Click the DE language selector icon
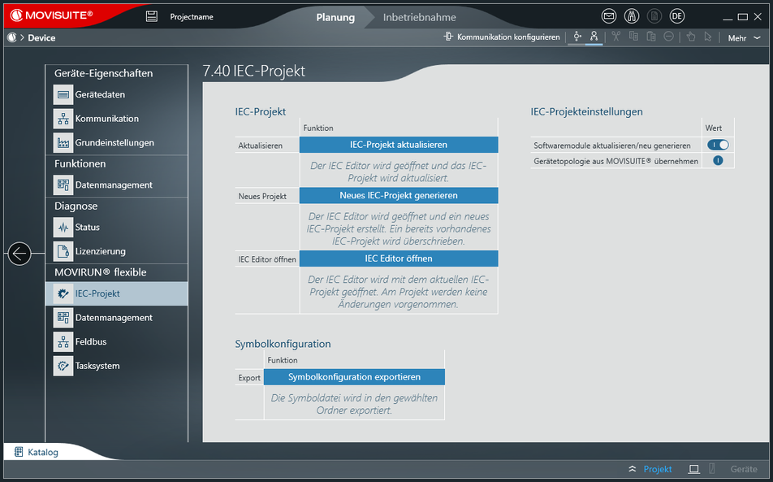 click(677, 16)
